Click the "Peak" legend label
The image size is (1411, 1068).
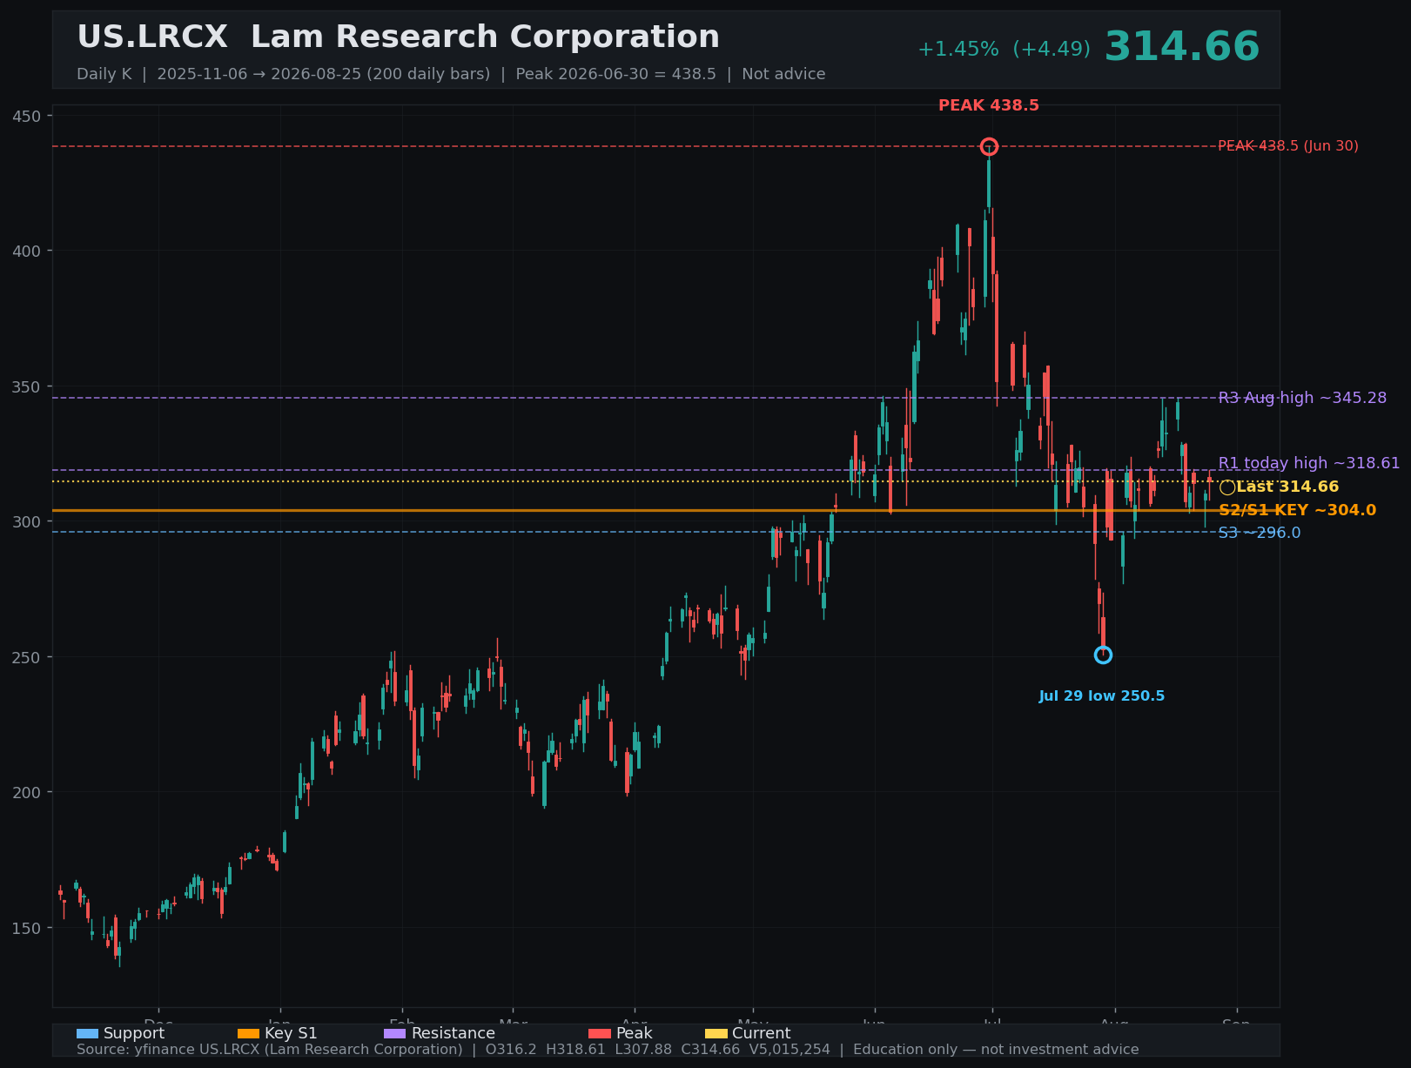coord(635,1033)
